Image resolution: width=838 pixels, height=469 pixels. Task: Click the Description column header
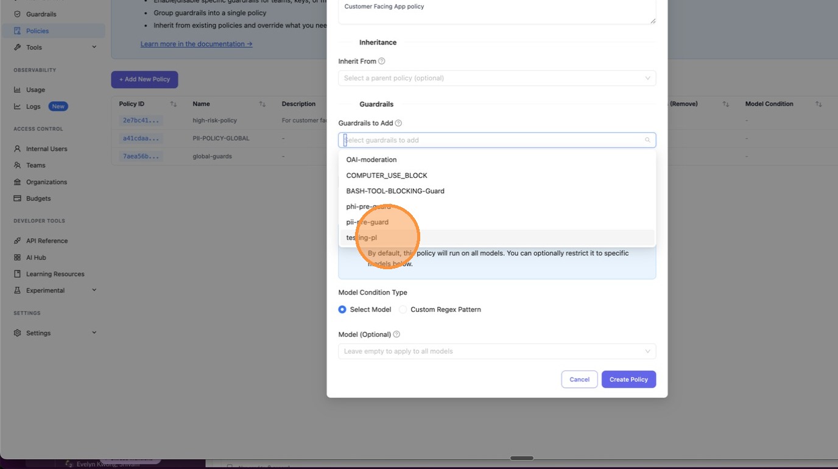tap(298, 104)
